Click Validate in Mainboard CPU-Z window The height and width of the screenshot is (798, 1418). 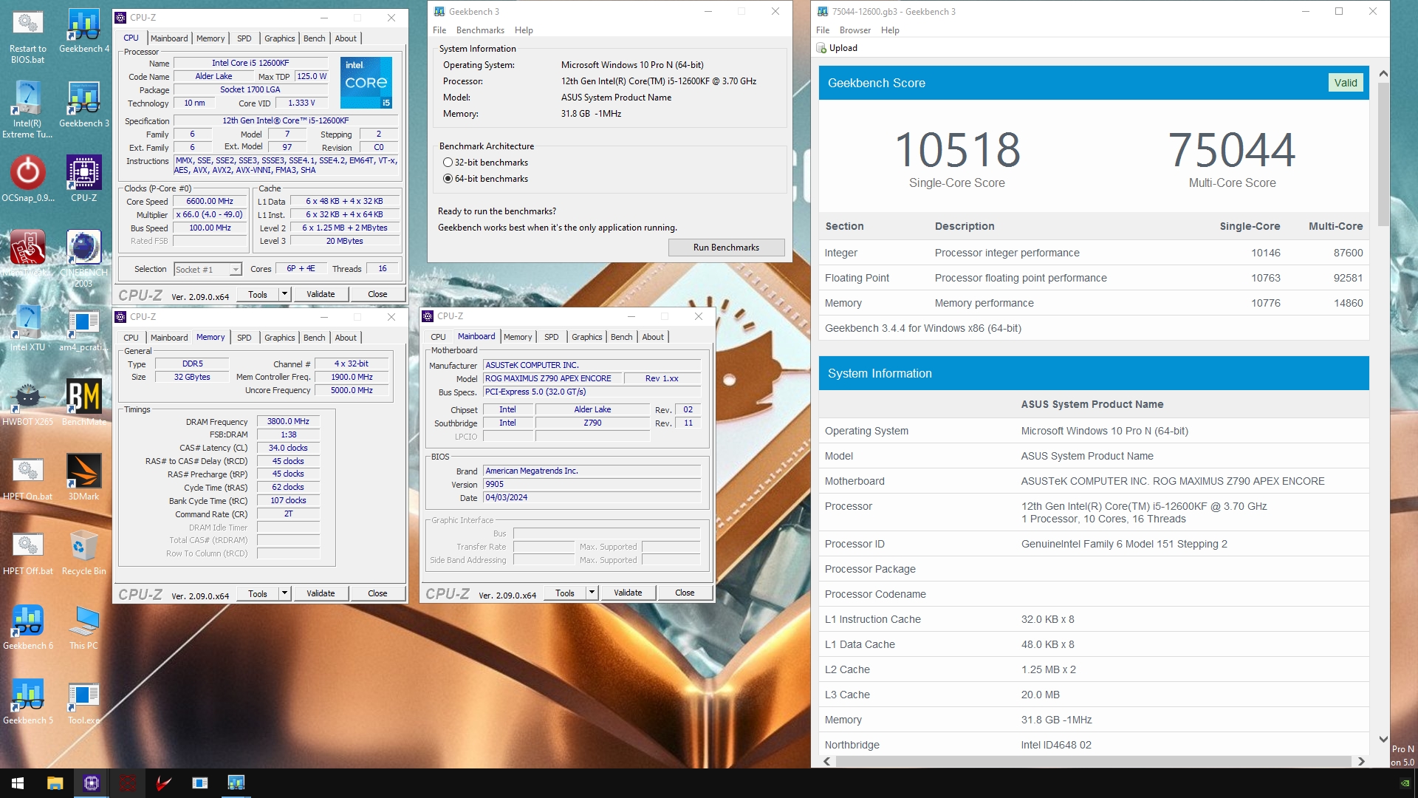click(x=628, y=593)
